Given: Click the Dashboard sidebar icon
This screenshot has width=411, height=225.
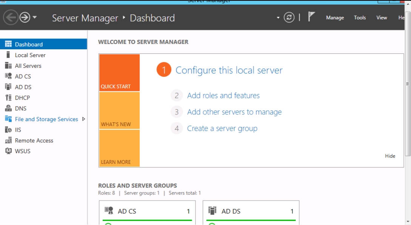Looking at the screenshot, I should click(x=8, y=44).
